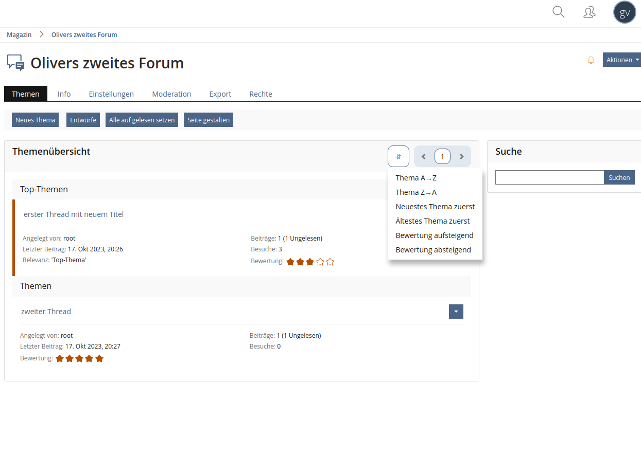Open 'erster Thread mit neuem Titel' link

coord(74,214)
